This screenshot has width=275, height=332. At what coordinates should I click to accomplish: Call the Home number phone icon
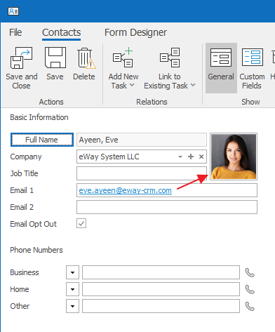click(250, 289)
